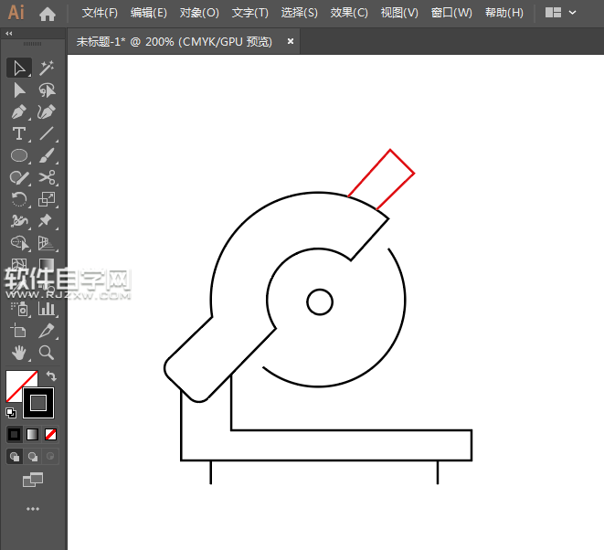Toggle the None color mode button
Screen dimensions: 604x550
pyautogui.click(x=51, y=434)
